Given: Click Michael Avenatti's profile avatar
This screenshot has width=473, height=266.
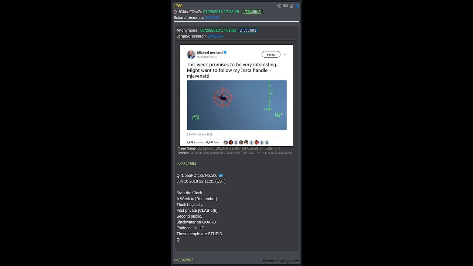Looking at the screenshot, I should coord(191,54).
